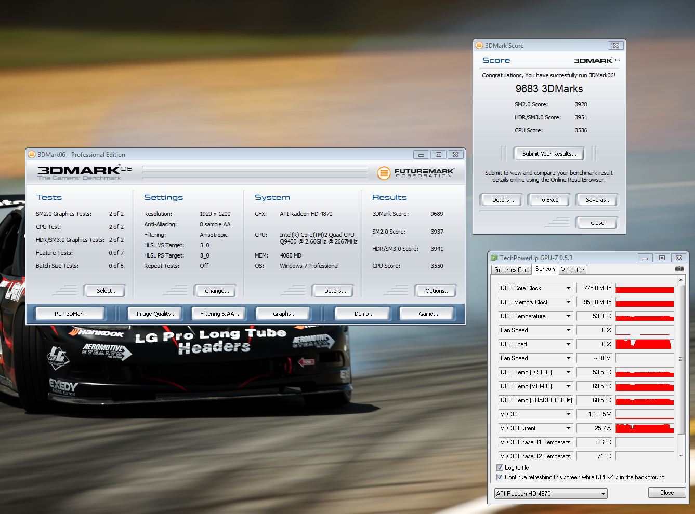Maximize the 3DMark06 Professional Edition window
Image resolution: width=695 pixels, height=514 pixels.
point(438,154)
